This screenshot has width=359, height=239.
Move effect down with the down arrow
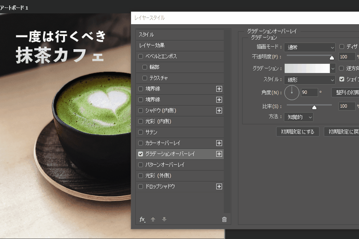pyautogui.click(x=164, y=219)
